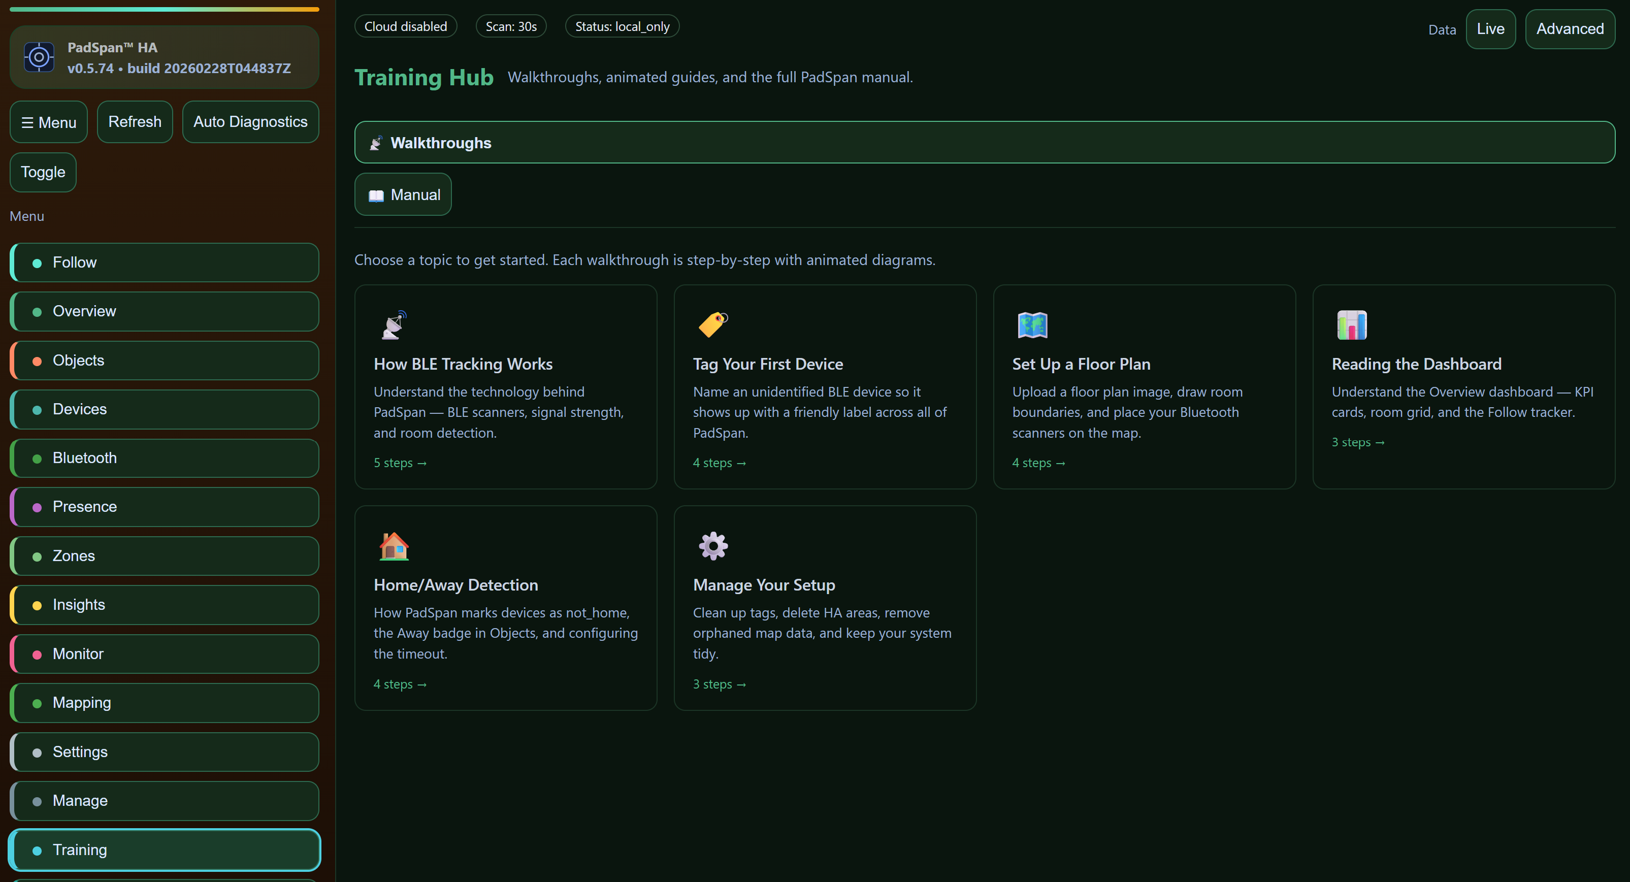Click the gear icon on Manage Your Setup card

(x=713, y=546)
